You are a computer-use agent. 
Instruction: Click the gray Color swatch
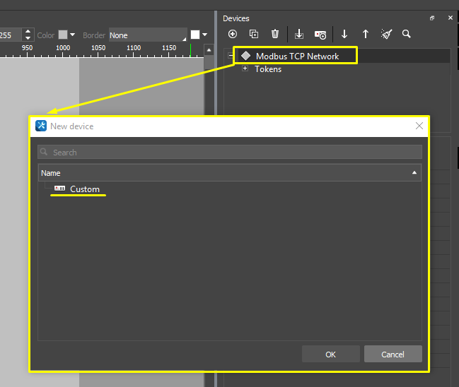pos(62,35)
